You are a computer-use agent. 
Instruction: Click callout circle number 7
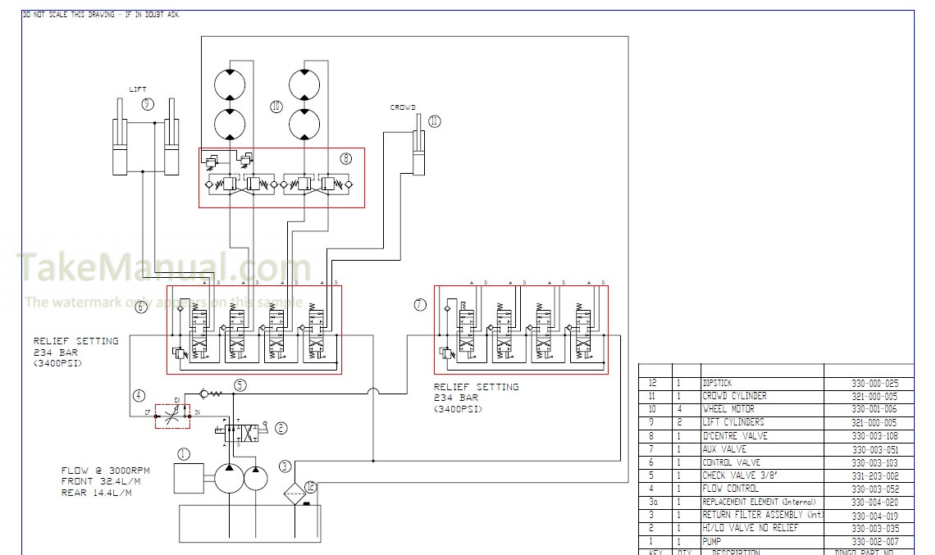pyautogui.click(x=420, y=305)
